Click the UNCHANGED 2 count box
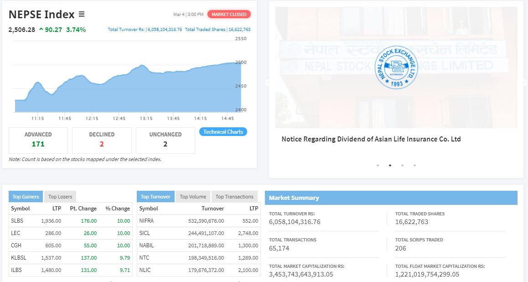Screen dimensions: 528x282 [x=166, y=140]
